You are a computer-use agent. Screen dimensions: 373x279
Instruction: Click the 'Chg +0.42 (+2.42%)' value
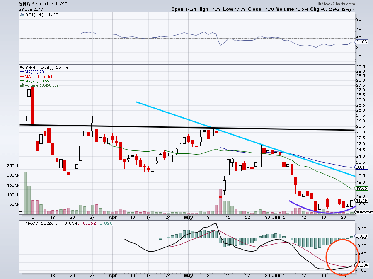coord(331,9)
